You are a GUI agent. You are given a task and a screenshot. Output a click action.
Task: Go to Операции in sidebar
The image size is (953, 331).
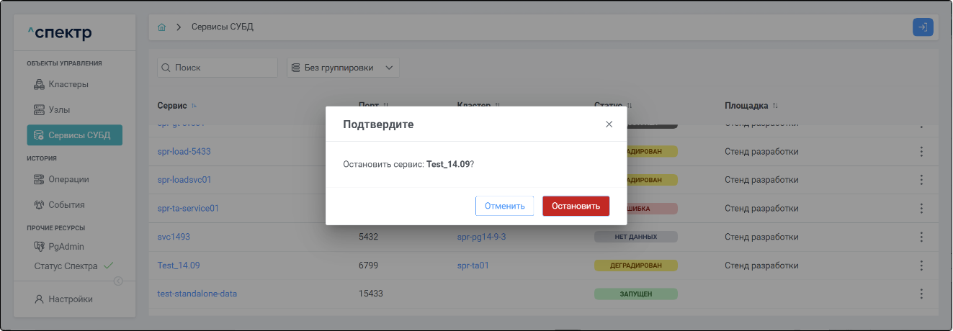coord(68,179)
